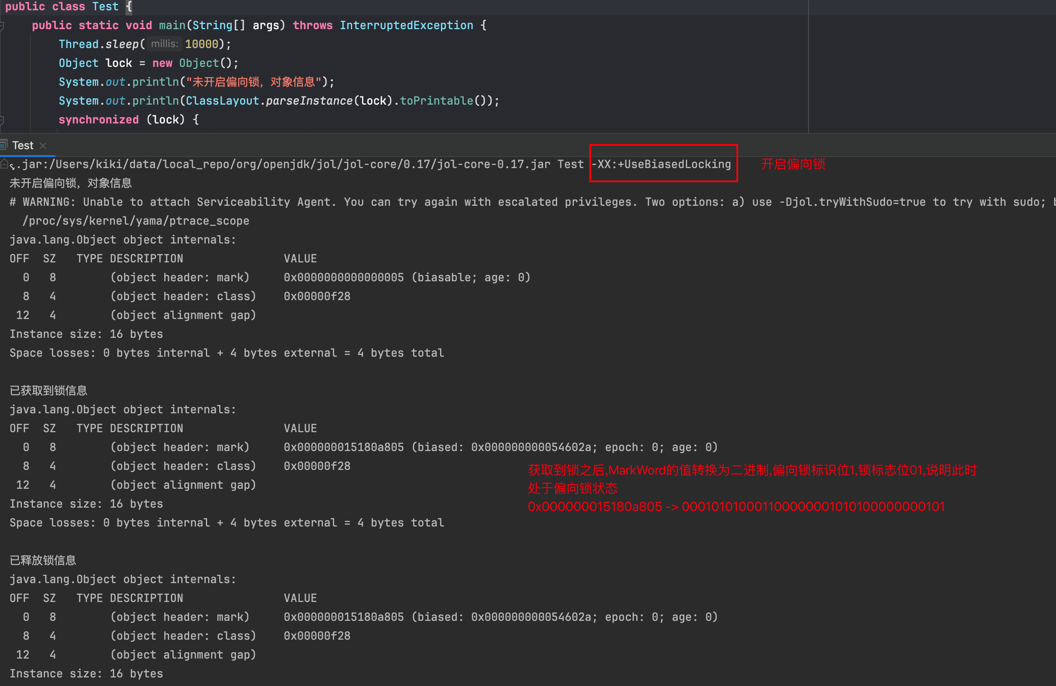
Task: Click the -XX:+UseBiasedLocking JVM option
Action: pyautogui.click(x=661, y=164)
